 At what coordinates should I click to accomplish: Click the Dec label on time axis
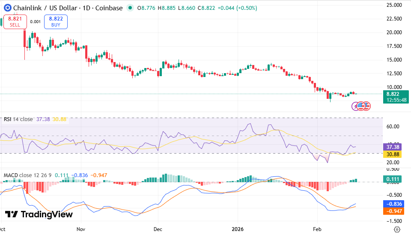click(158, 229)
